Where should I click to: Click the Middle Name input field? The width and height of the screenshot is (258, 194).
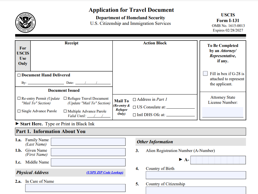(x=88, y=162)
